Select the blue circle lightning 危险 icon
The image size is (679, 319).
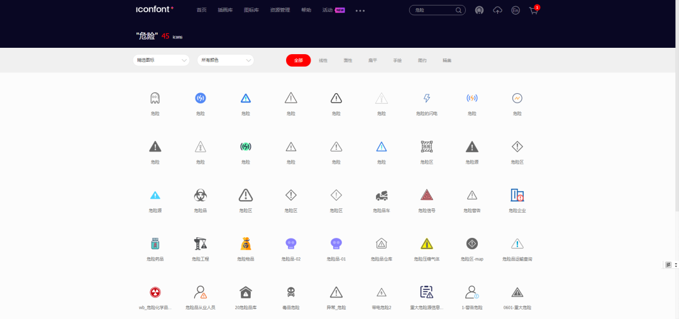(x=200, y=98)
